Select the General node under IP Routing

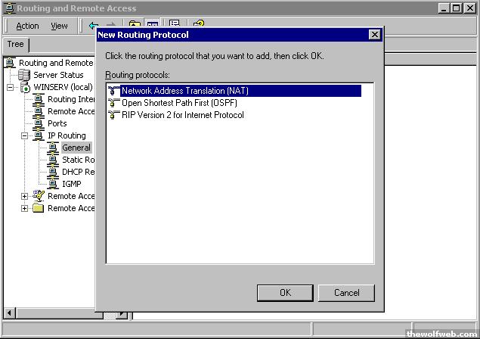coord(76,148)
